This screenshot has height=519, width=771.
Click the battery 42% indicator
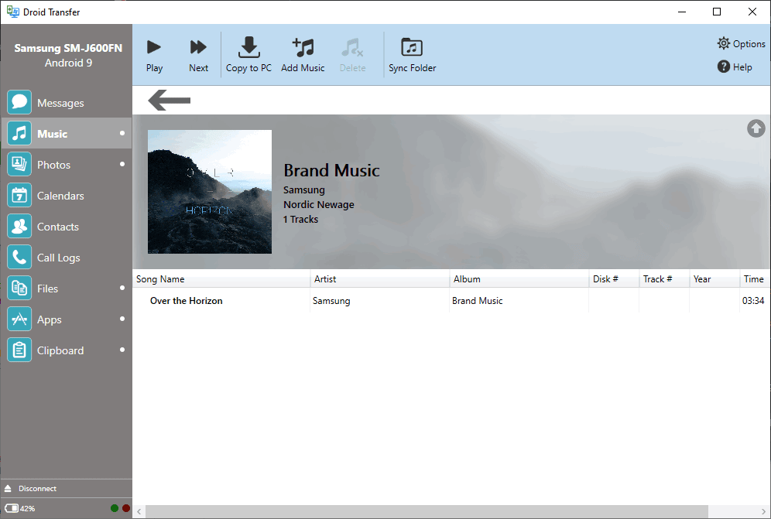(x=19, y=508)
